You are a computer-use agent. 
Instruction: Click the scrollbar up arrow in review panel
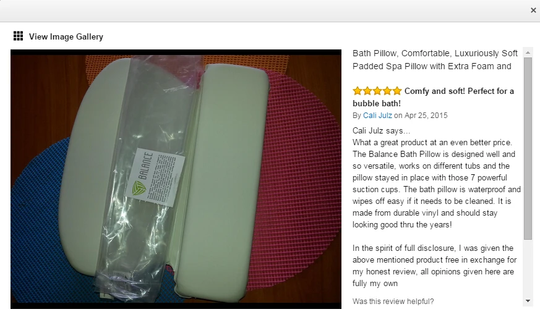coord(528,53)
